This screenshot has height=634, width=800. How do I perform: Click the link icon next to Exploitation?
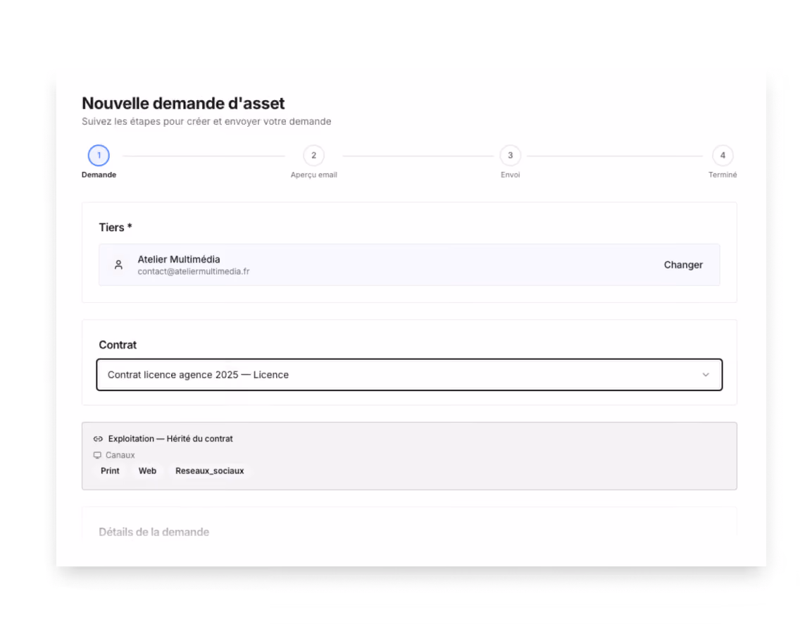(98, 438)
